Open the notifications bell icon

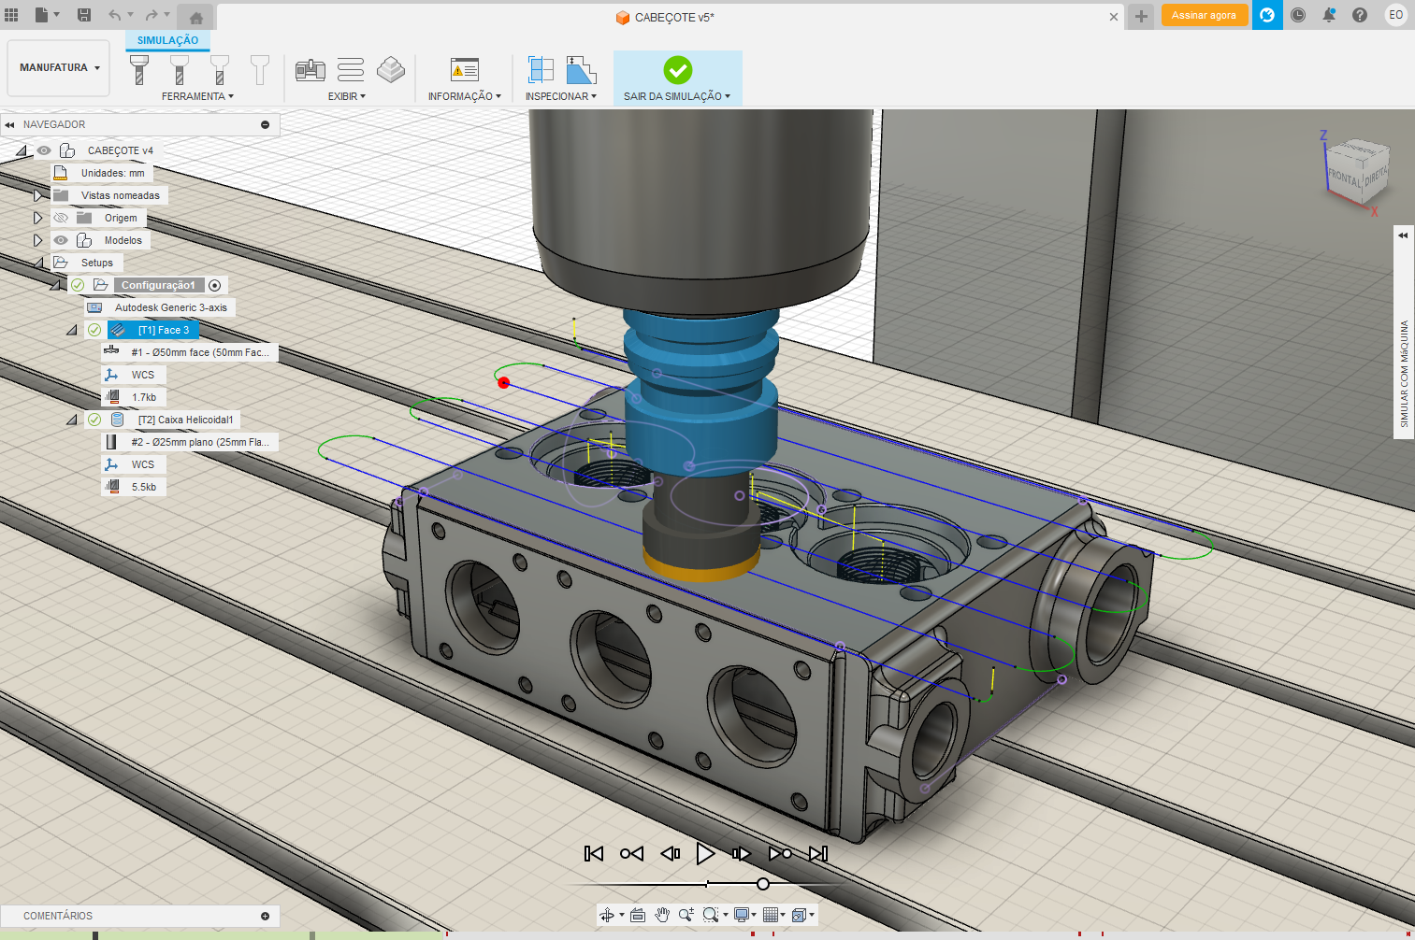1329,15
